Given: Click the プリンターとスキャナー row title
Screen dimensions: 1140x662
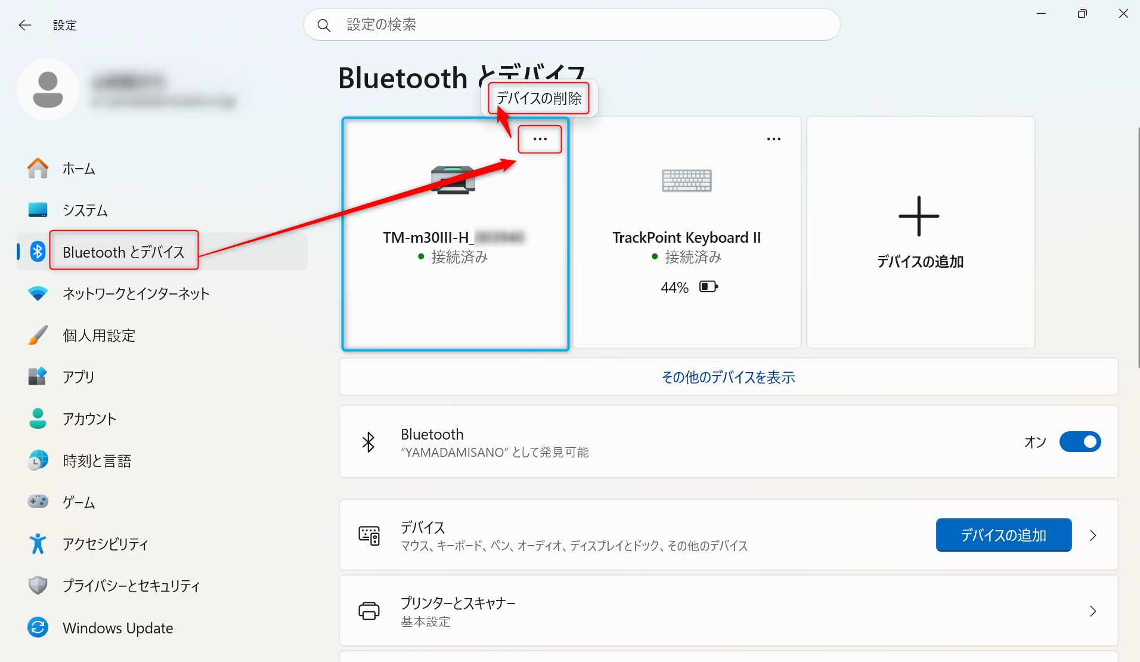Looking at the screenshot, I should point(458,603).
